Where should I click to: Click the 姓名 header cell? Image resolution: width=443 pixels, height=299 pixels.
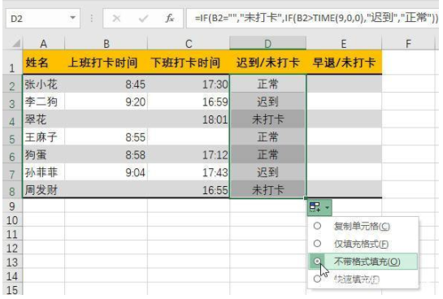[x=44, y=63]
